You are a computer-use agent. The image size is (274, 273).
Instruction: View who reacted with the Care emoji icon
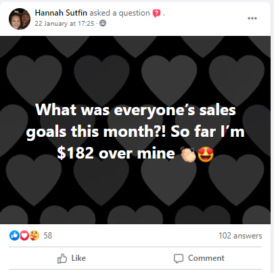[x=35, y=236]
